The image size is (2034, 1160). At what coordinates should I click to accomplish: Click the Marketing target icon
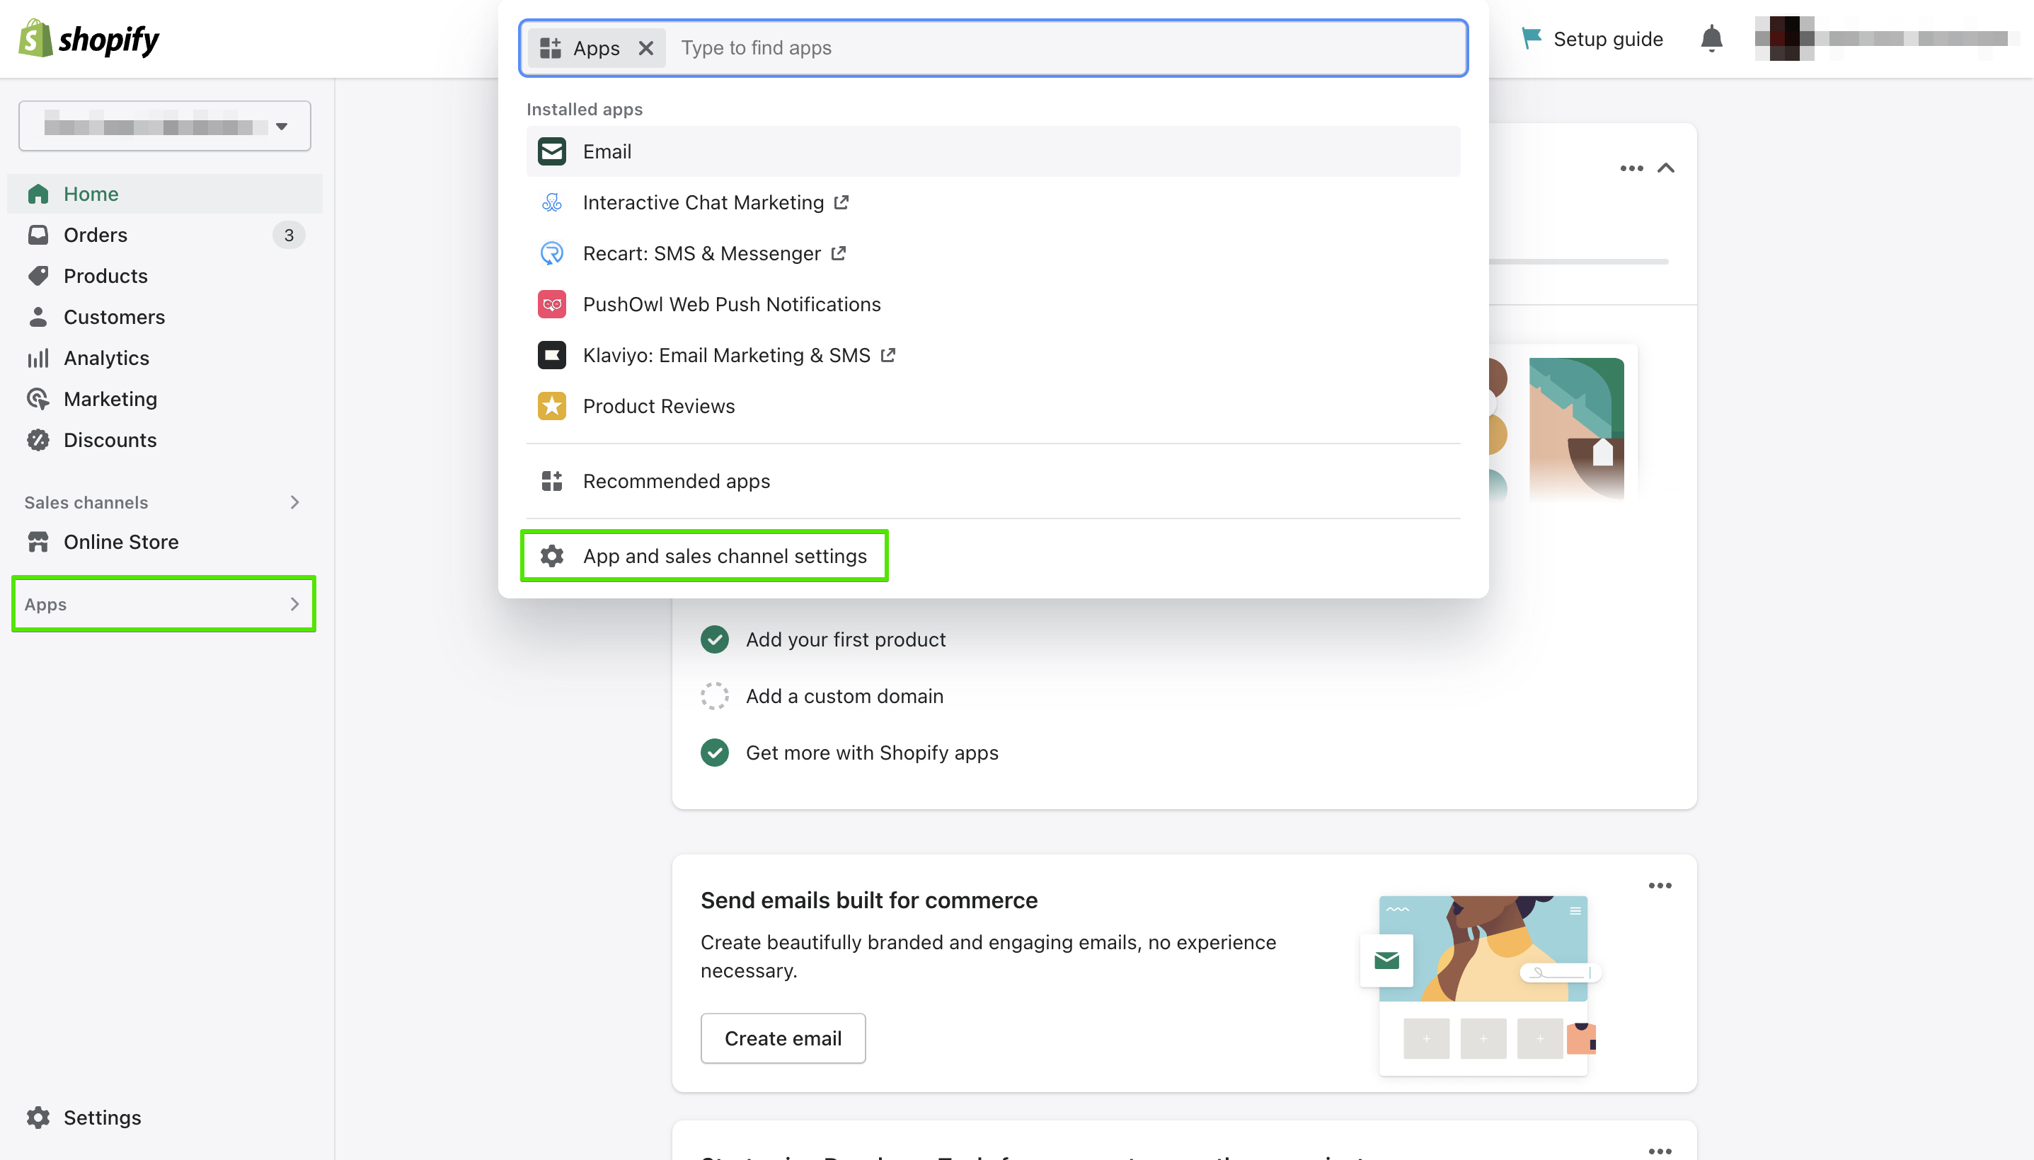click(x=38, y=399)
